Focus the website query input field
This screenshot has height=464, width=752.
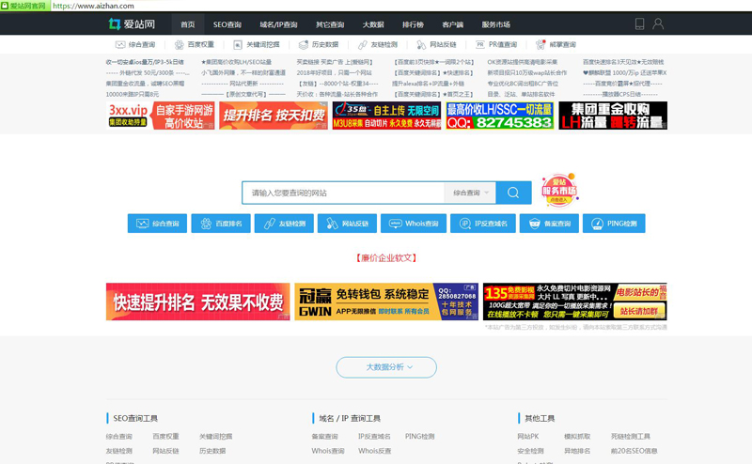[342, 193]
